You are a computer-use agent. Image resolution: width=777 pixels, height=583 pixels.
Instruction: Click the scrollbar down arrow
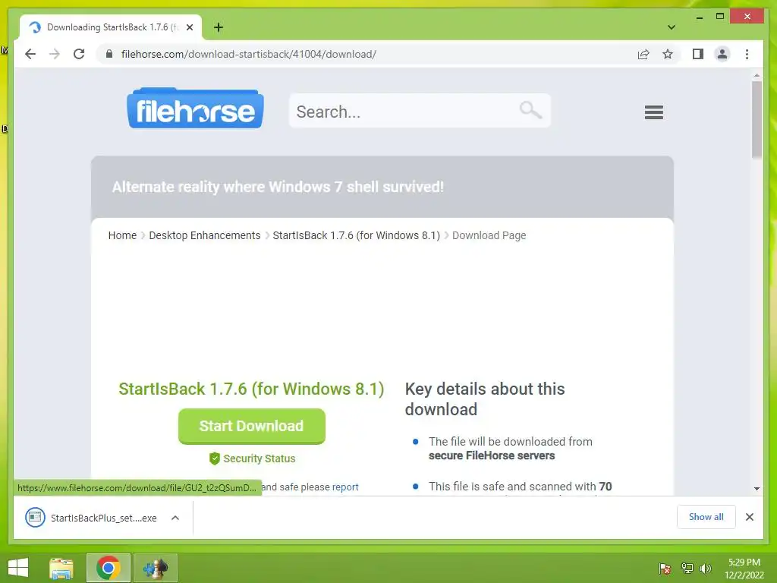(x=757, y=489)
